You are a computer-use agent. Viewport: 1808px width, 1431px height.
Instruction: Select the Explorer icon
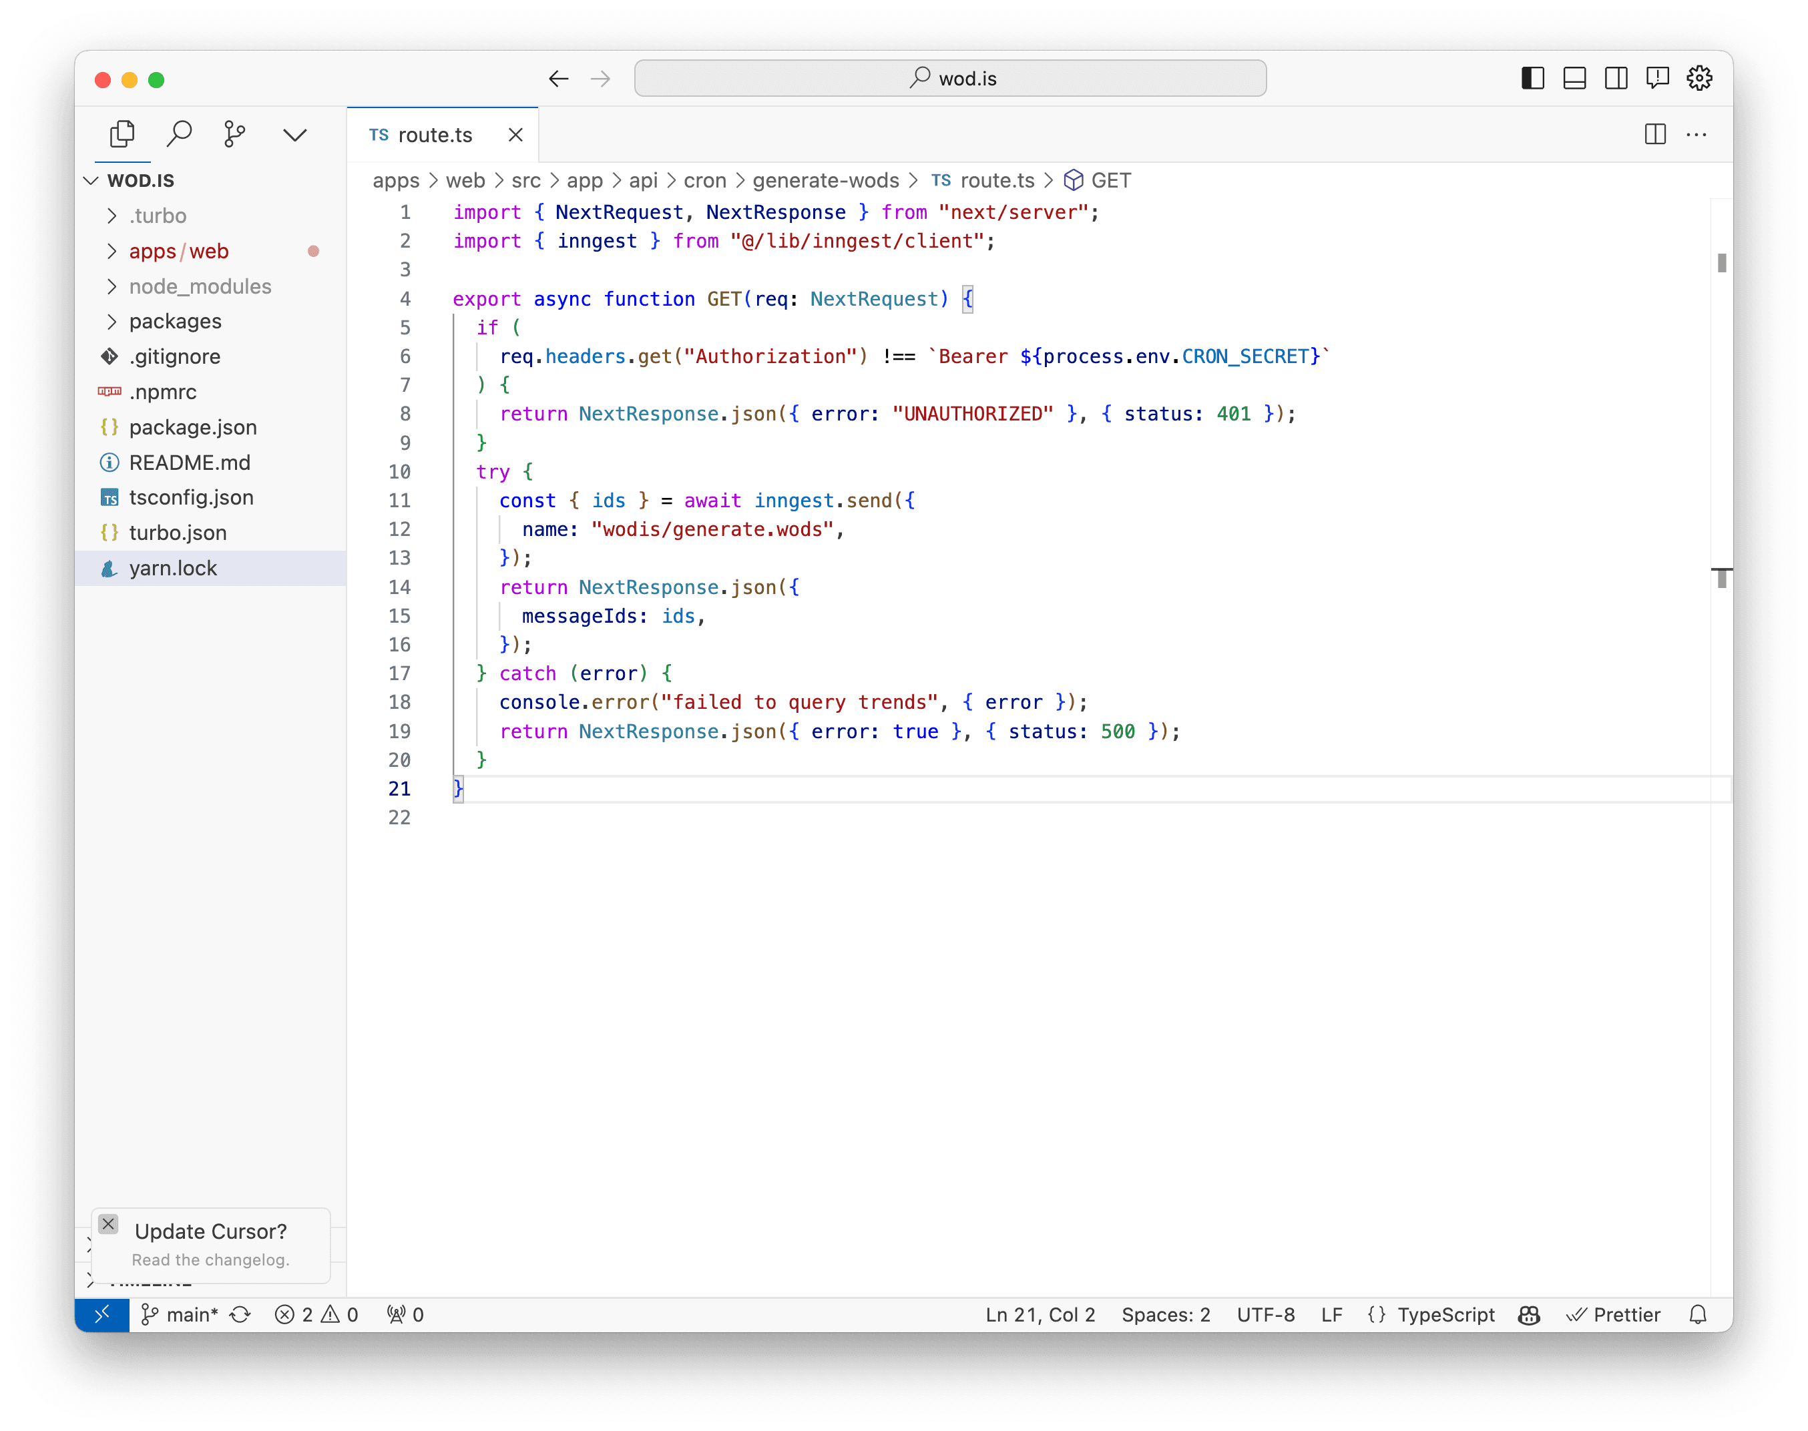coord(122,134)
